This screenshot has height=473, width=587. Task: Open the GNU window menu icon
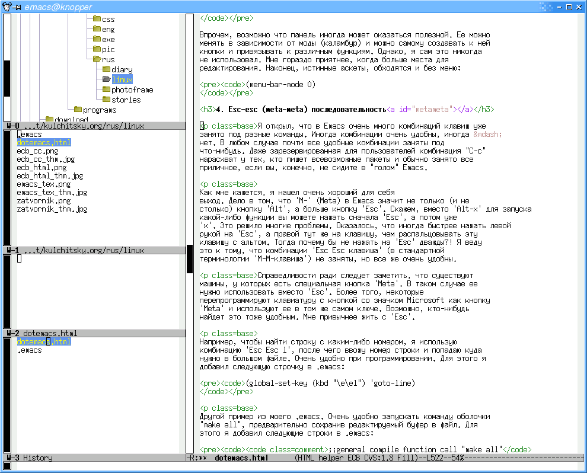pyautogui.click(x=7, y=7)
